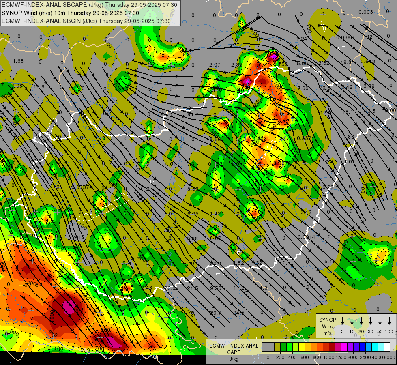Screen dimensions: 397x365
Task: Click the map value '0.332'
Action: click(x=304, y=138)
